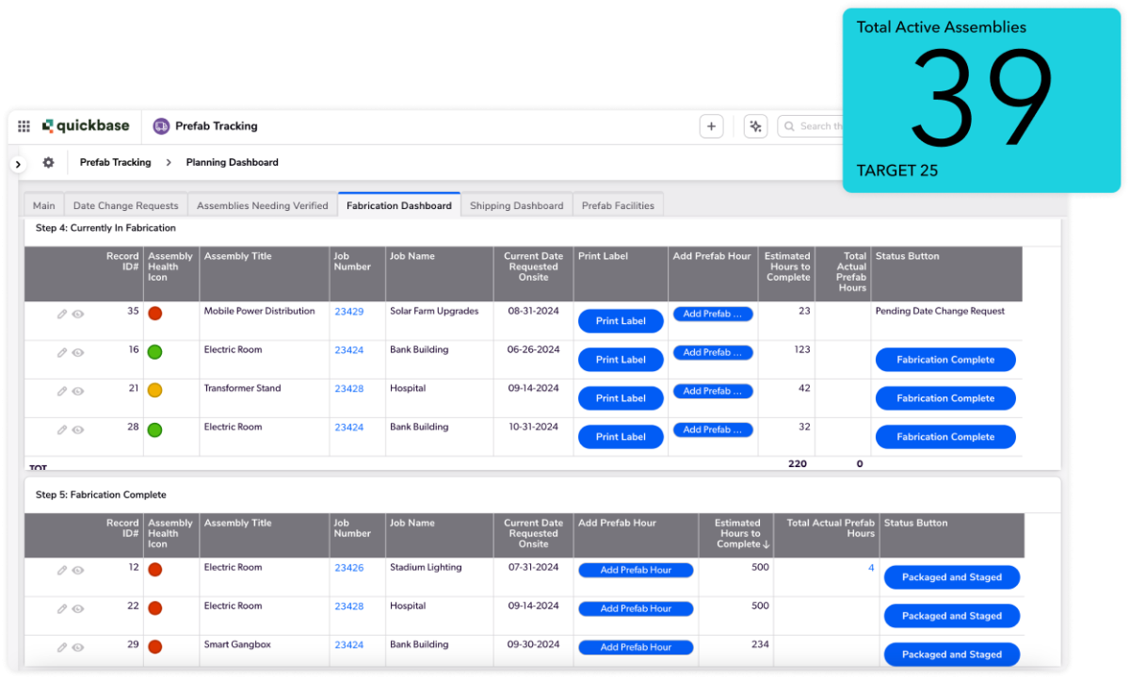View record 16 with the eye icon
Image resolution: width=1130 pixels, height=679 pixels.
(78, 353)
